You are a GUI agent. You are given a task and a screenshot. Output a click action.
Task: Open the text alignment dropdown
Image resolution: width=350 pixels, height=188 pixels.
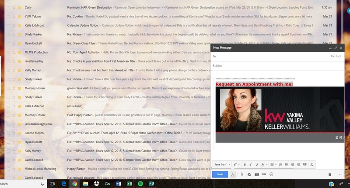tap(273, 164)
